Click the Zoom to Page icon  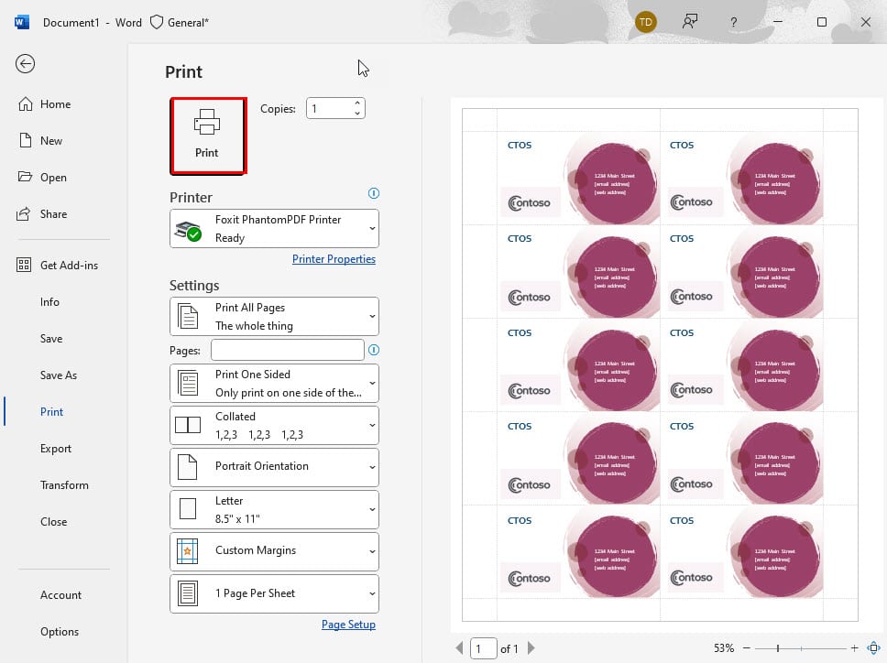click(874, 648)
